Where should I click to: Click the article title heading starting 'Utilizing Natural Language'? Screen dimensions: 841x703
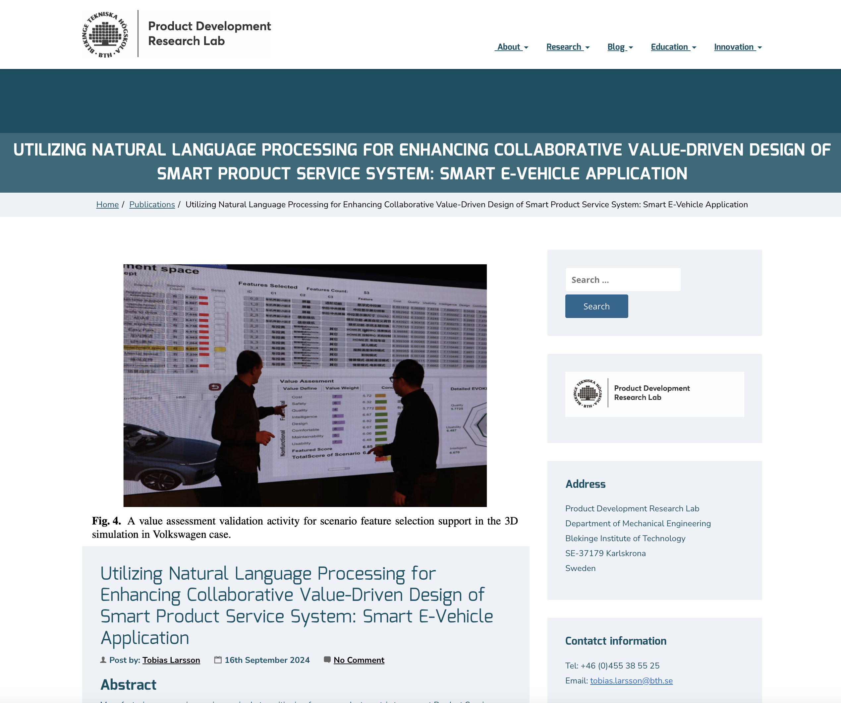coord(297,605)
